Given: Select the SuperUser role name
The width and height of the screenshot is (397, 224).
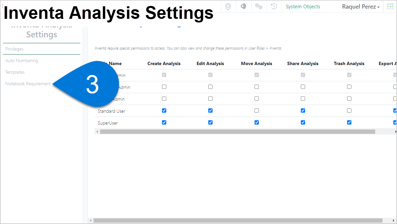Looking at the screenshot, I should coord(108,123).
